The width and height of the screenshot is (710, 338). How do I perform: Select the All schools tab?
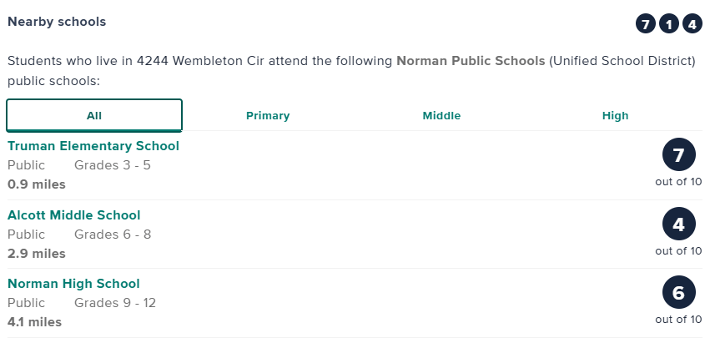coord(94,116)
